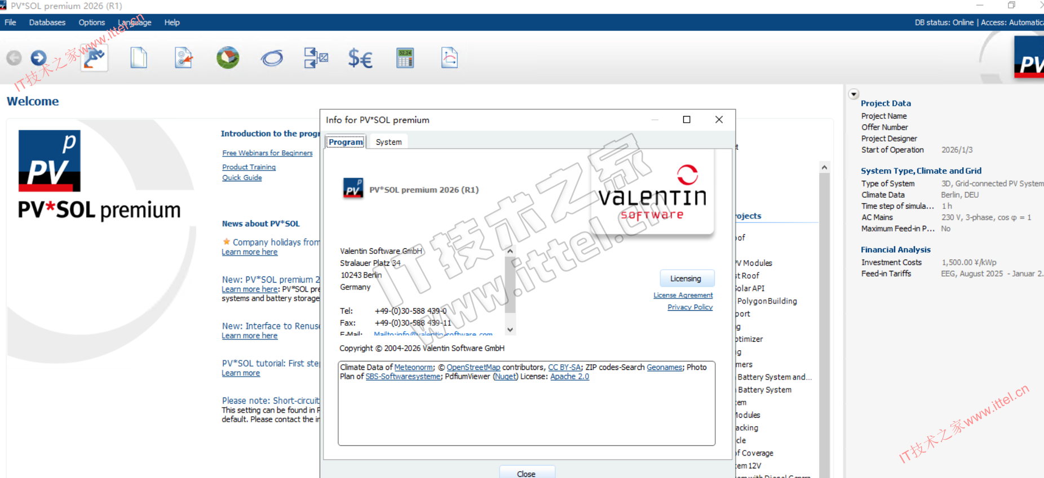Image resolution: width=1044 pixels, height=478 pixels.
Task: Open System Type, Climate and Grid icon
Action: (183, 57)
